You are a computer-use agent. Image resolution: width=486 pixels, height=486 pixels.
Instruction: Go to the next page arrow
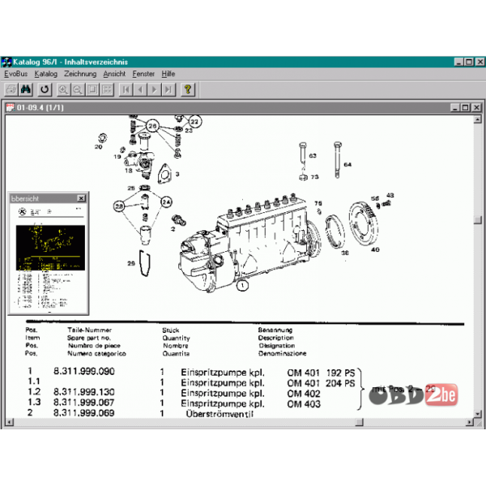coord(155,90)
